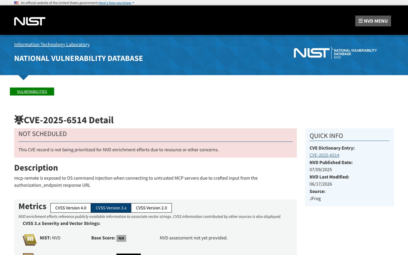Open Information Technology Laboratory link
Image resolution: width=408 pixels, height=255 pixels.
pyautogui.click(x=52, y=44)
